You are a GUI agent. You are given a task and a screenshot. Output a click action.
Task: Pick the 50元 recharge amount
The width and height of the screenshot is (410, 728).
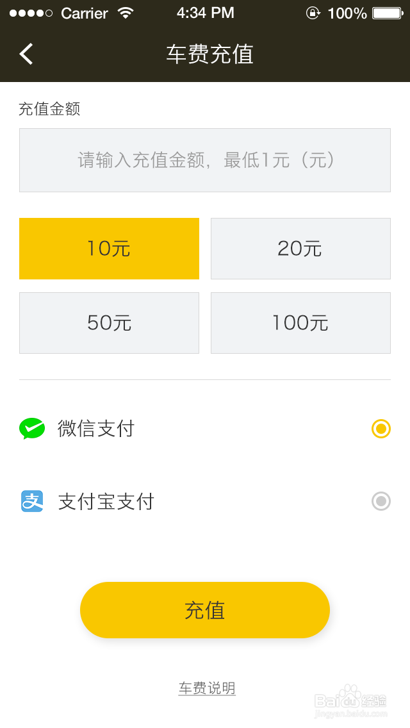109,323
